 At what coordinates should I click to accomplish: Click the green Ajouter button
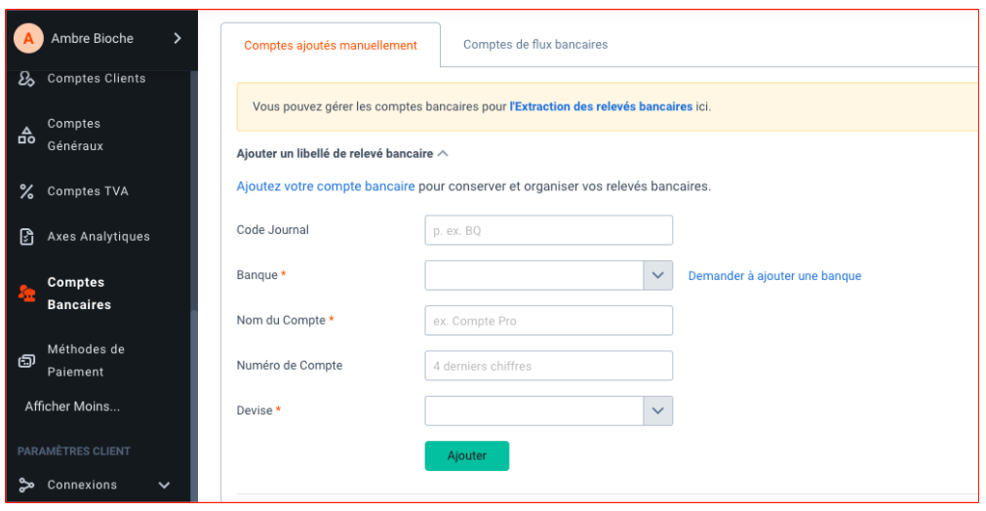(466, 455)
